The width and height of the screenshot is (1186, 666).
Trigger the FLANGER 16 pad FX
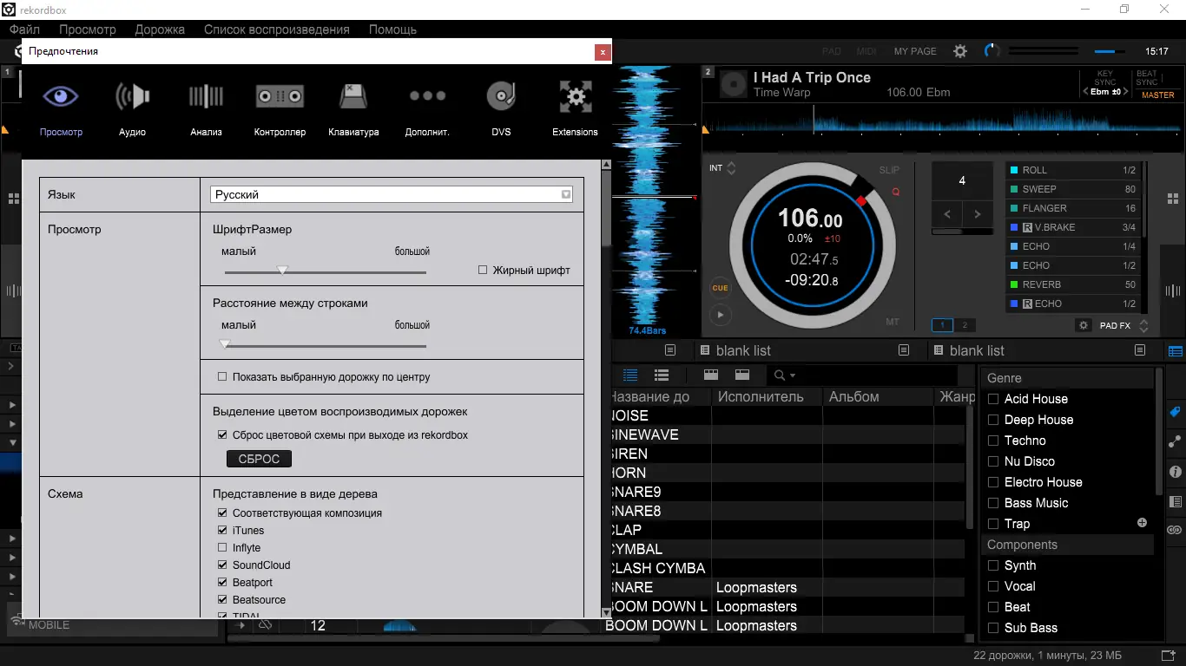pos(1072,208)
